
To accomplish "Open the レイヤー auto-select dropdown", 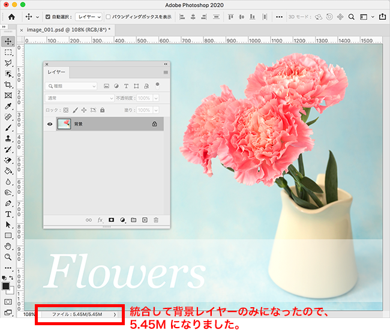I will coord(89,17).
